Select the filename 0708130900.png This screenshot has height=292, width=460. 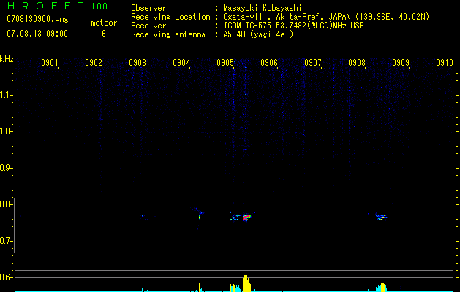pyautogui.click(x=37, y=19)
